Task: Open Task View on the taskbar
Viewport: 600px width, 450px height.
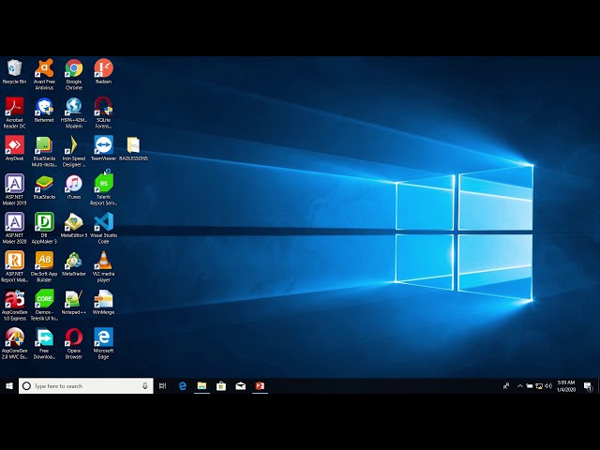Action: (162, 385)
